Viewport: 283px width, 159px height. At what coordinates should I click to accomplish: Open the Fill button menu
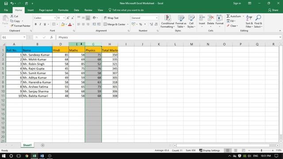[x=231, y=21]
